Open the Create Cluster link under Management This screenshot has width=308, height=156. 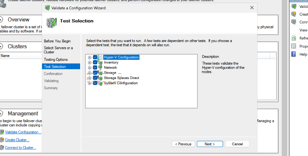(x=17, y=140)
